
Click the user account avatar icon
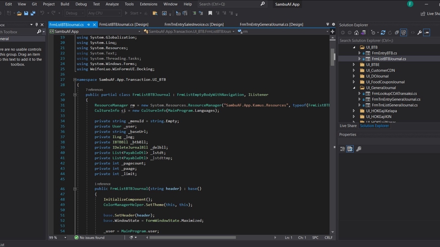(x=410, y=4)
